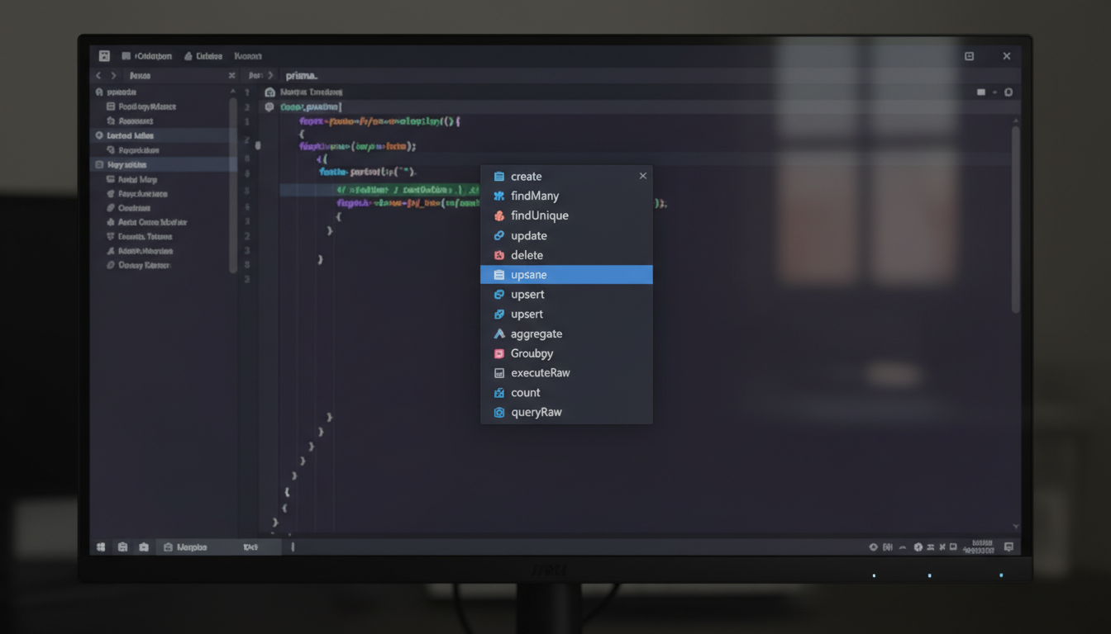Click the queryRaw suggestion icon
Viewport: 1111px width, 634px height.
pos(499,413)
